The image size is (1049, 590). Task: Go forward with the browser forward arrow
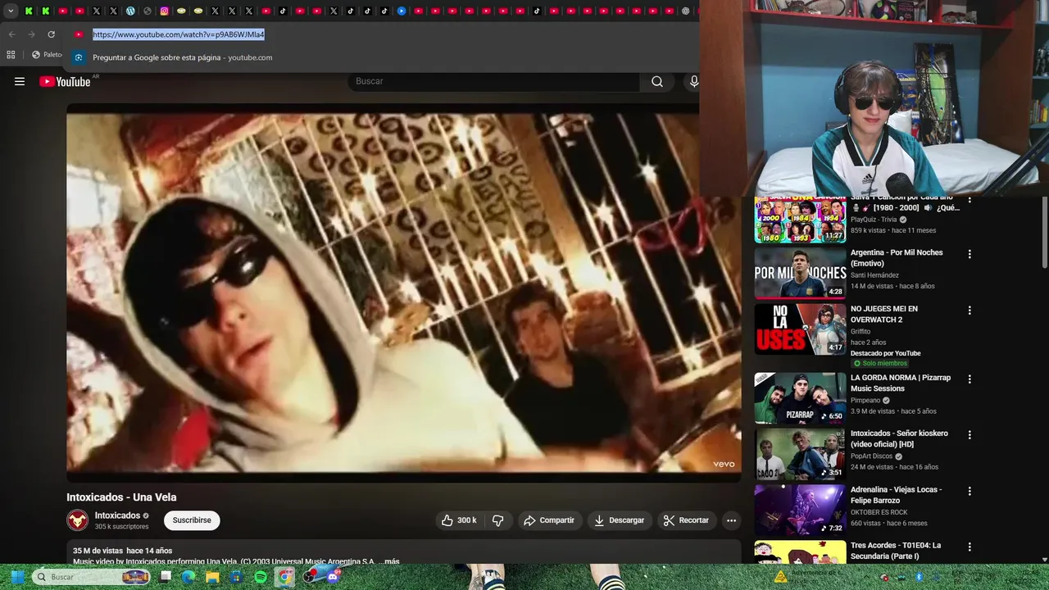31,34
